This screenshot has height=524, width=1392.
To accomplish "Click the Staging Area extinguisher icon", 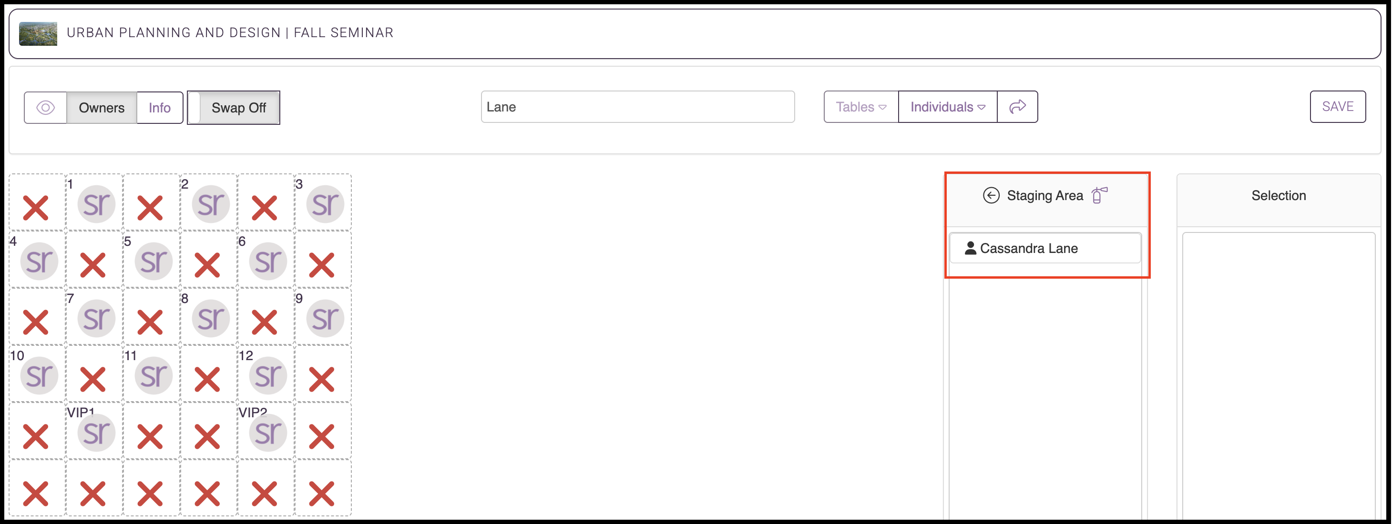I will tap(1099, 195).
